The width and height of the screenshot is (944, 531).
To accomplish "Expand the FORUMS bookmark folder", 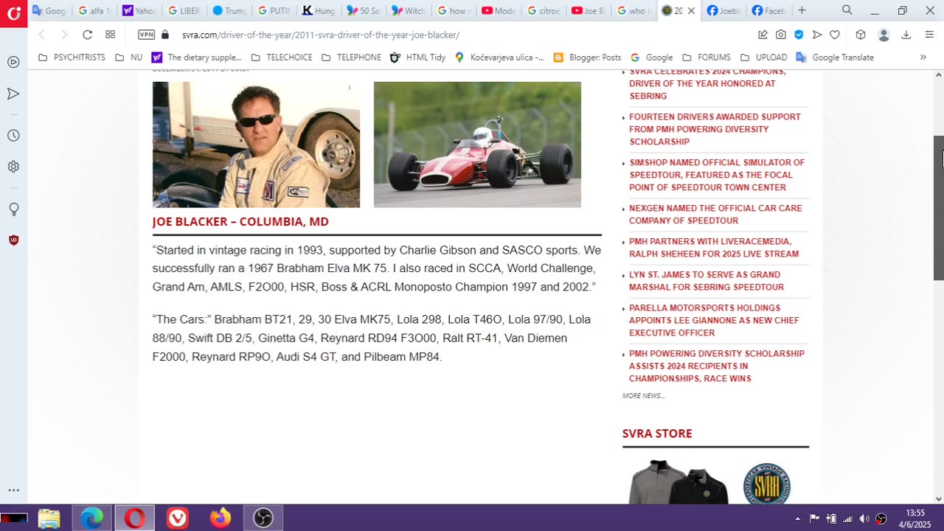I will point(707,57).
